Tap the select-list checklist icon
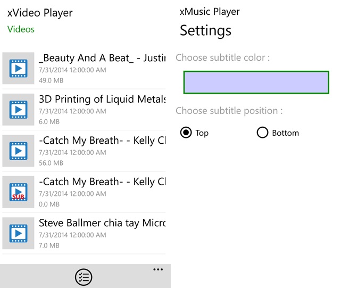Screen dimensions: 341x288 click(84, 277)
